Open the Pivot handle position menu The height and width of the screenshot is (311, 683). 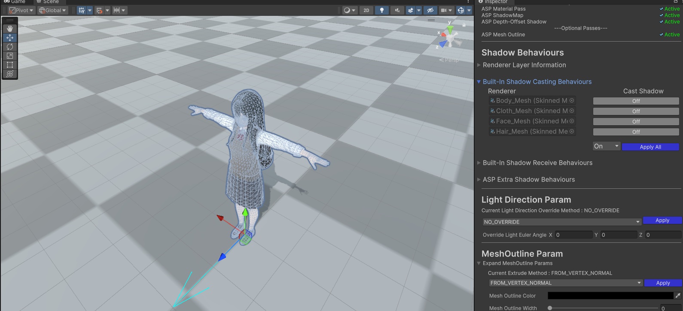pos(21,10)
